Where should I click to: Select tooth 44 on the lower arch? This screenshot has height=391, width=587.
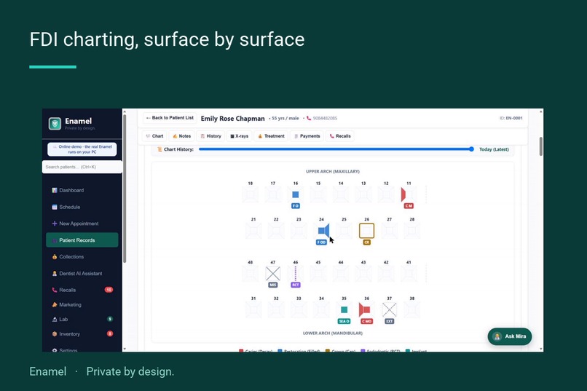[x=341, y=274]
